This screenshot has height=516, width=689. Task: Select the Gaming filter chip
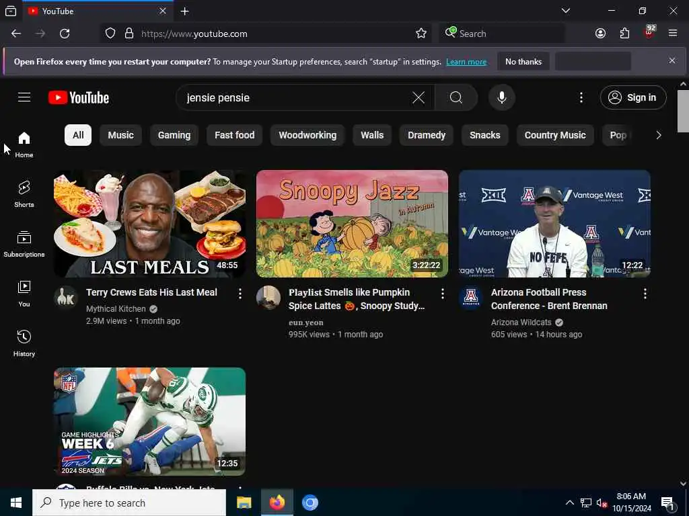(x=174, y=135)
